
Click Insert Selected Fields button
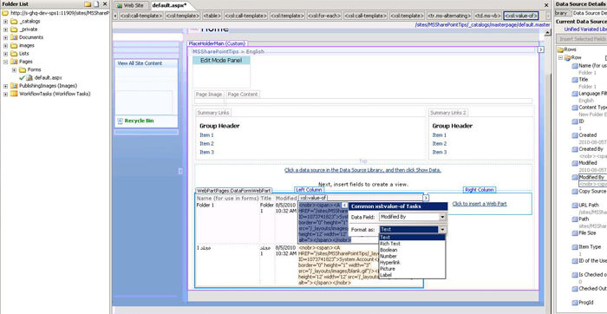pos(582,39)
